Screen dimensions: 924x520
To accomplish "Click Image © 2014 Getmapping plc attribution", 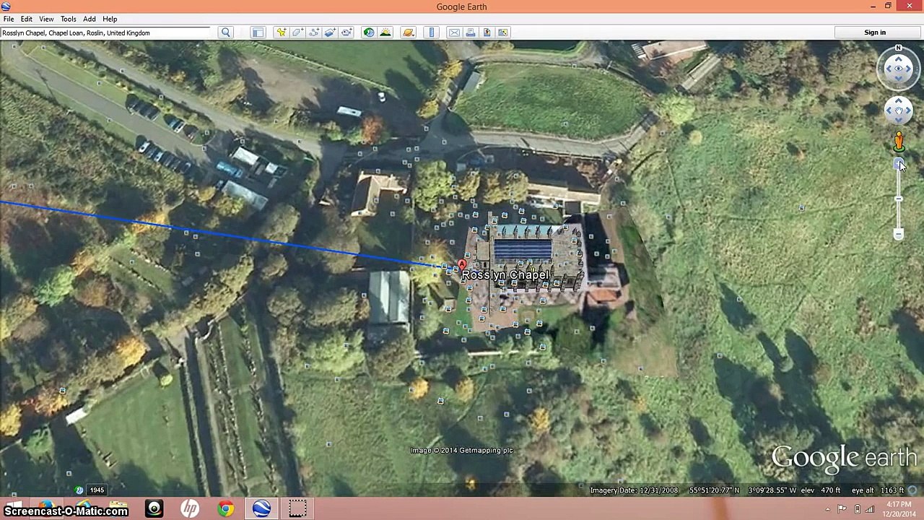I will [x=462, y=451].
